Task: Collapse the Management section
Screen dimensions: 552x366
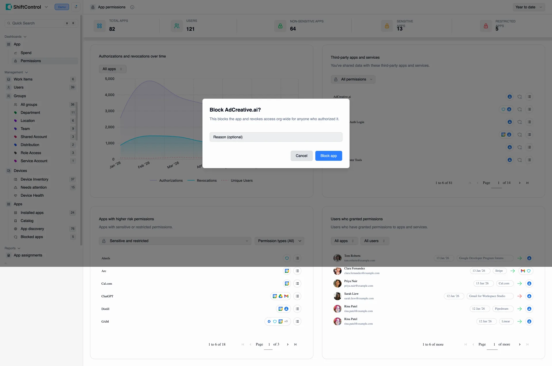Action: click(16, 72)
